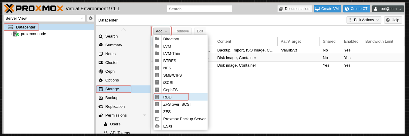The width and height of the screenshot is (409, 136).
Task: Click the Ceph icon in sidebar
Action: pos(101,71)
